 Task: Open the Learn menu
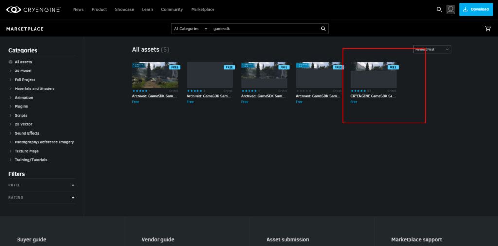[x=147, y=10]
